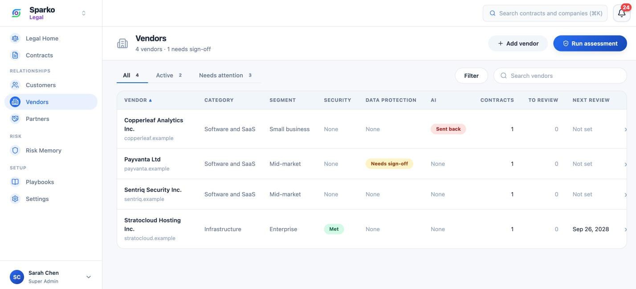Viewport: 636px width, 289px height.
Task: Open the notifications bell
Action: [x=622, y=13]
